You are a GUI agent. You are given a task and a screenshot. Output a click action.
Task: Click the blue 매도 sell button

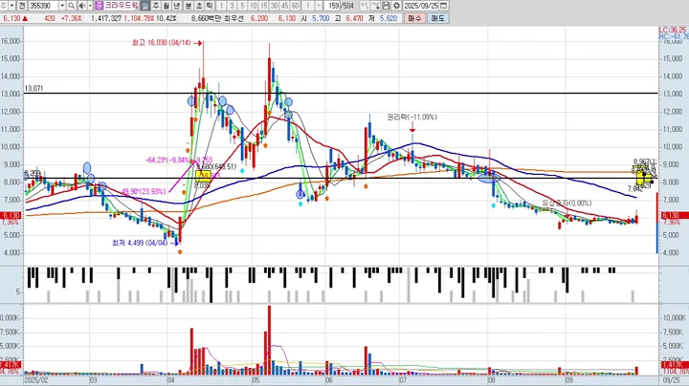pos(438,18)
